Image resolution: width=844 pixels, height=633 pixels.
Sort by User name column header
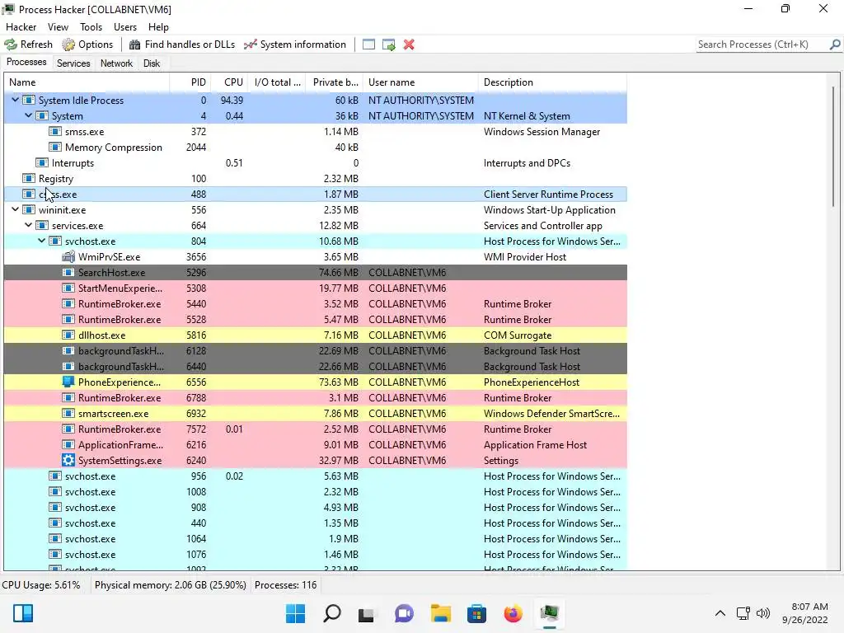tap(421, 82)
